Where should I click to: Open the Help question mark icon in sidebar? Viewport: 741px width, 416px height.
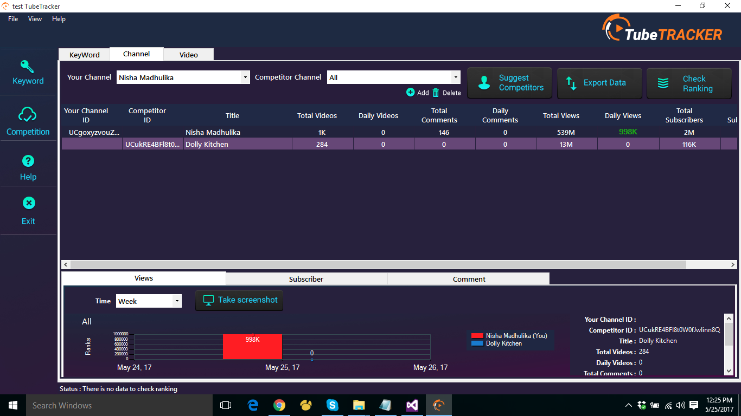coord(28,161)
